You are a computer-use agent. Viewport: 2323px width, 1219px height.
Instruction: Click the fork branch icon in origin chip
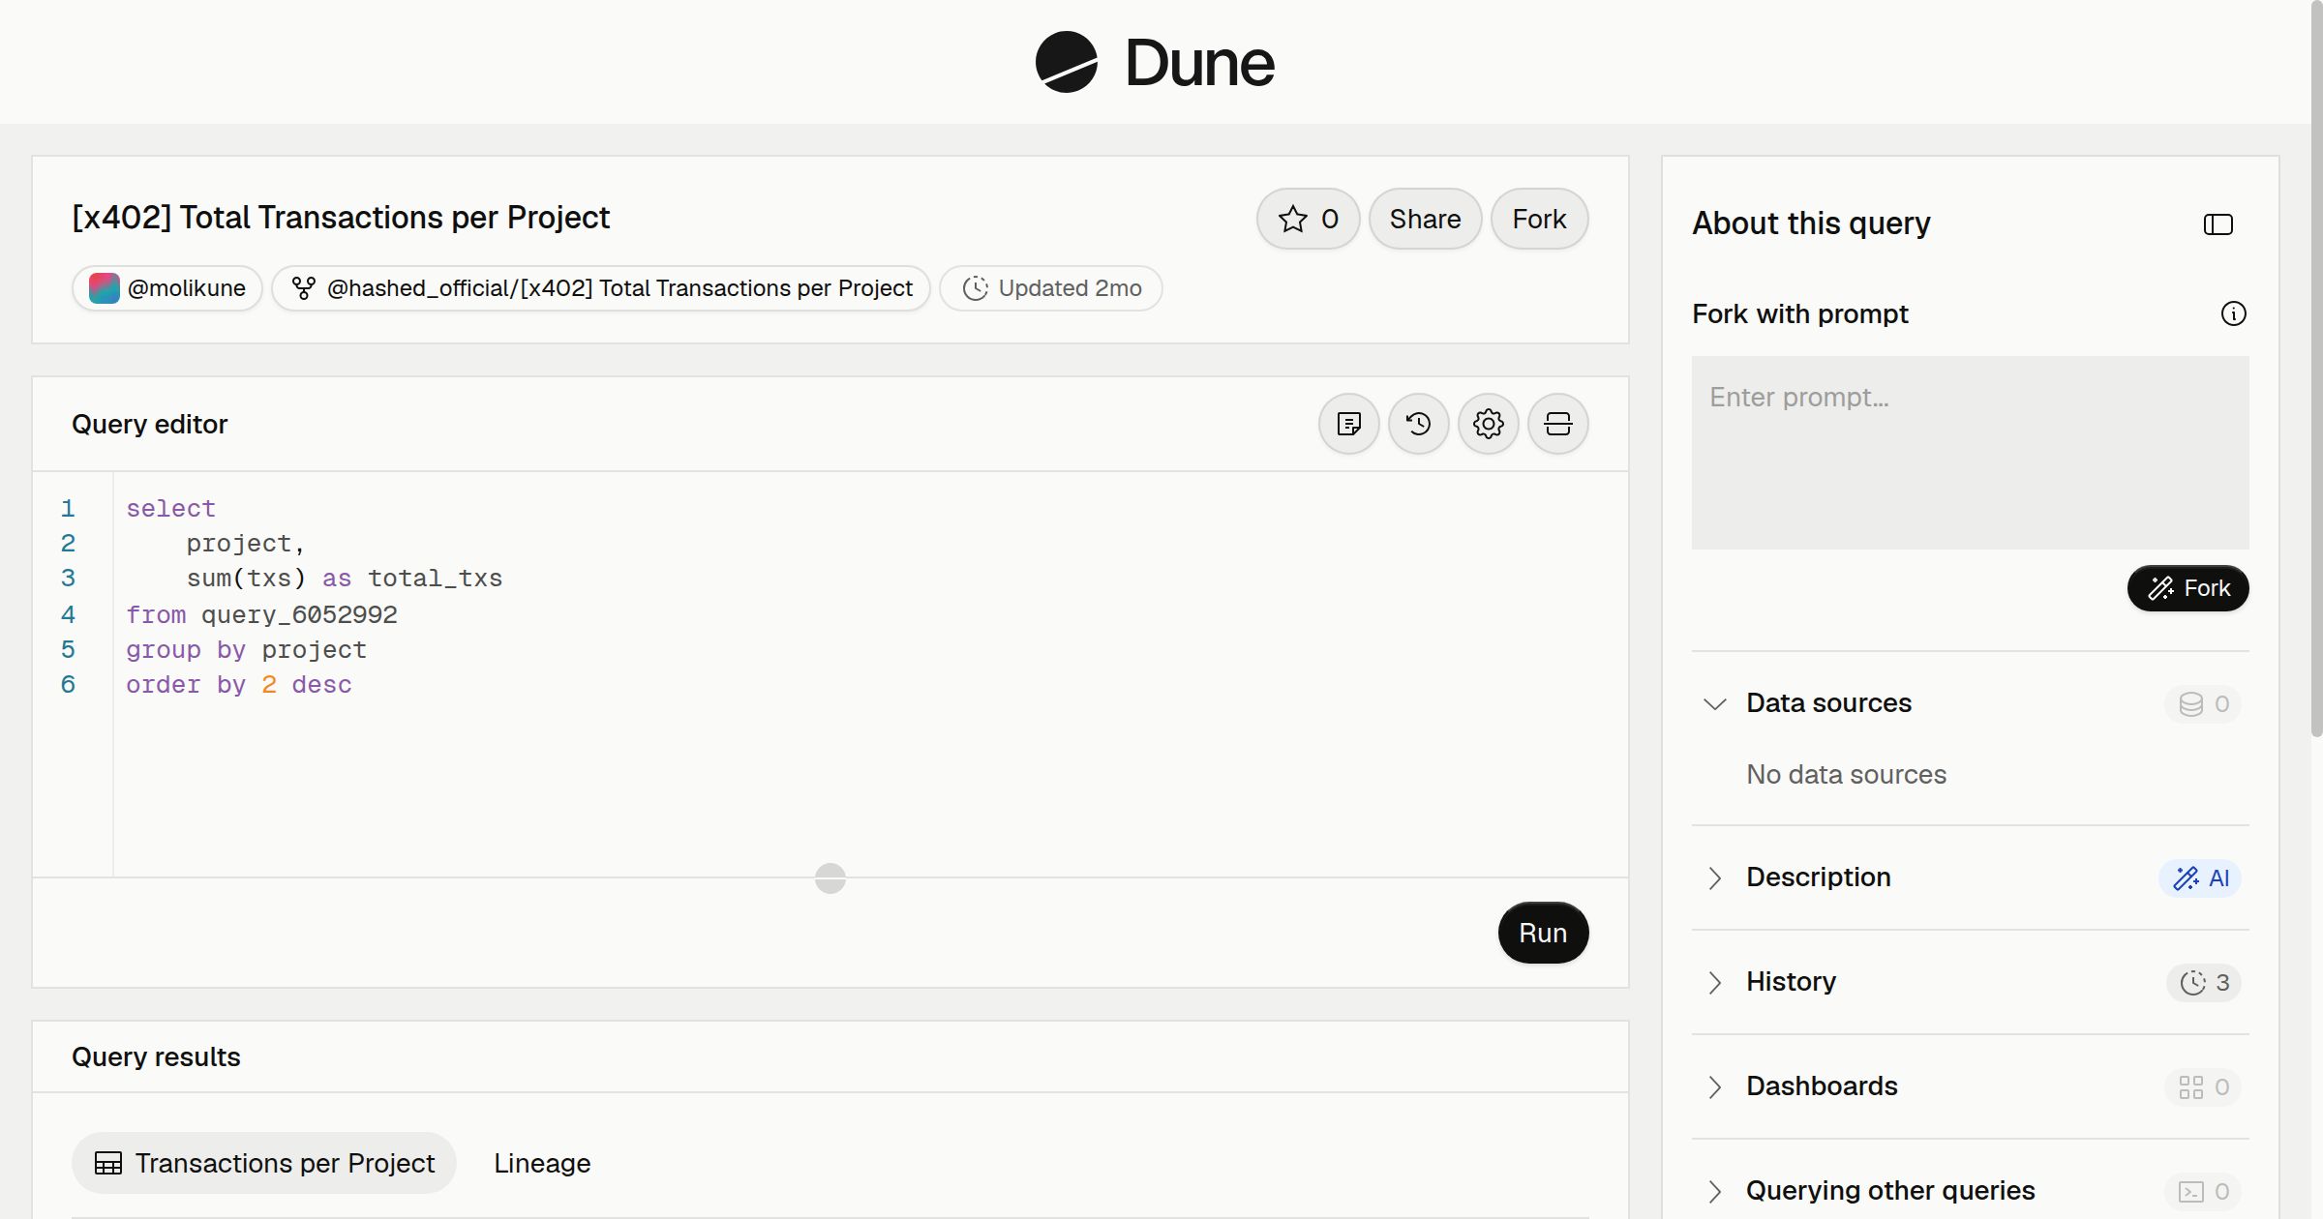(304, 288)
